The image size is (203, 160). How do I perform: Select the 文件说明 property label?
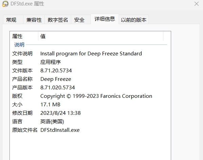pyautogui.click(x=22, y=53)
